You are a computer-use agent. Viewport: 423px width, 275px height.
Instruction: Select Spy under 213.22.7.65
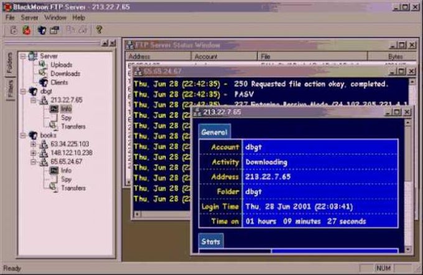[x=66, y=118]
